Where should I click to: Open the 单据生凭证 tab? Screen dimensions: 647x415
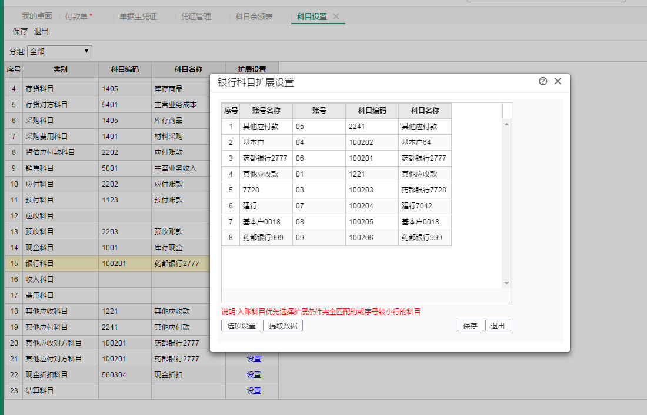[x=138, y=16]
